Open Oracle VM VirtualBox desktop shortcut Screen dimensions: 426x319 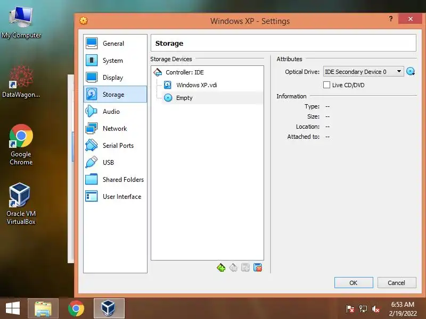point(21,204)
